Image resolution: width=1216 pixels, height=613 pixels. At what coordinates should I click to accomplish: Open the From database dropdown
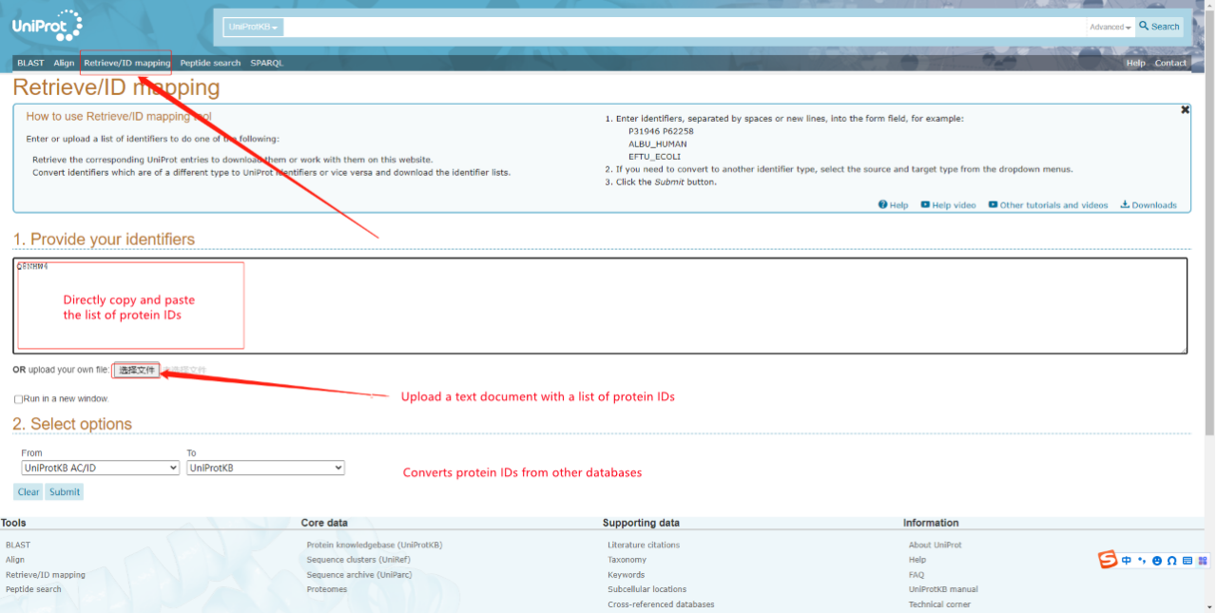pos(100,468)
